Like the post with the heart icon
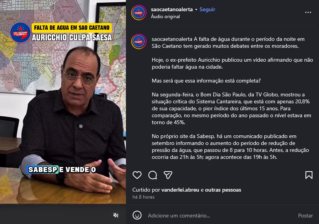Viewport: 319px width, 224px height. pos(137,175)
